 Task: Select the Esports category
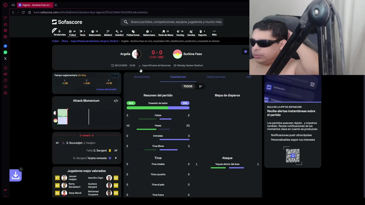pyautogui.click(x=202, y=33)
